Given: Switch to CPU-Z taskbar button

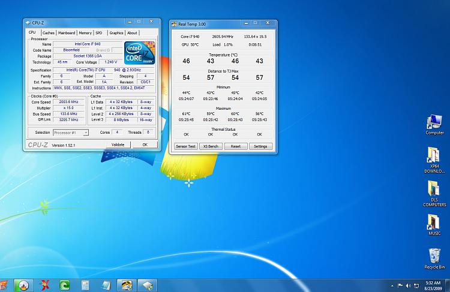Looking at the screenshot, I should [147, 285].
